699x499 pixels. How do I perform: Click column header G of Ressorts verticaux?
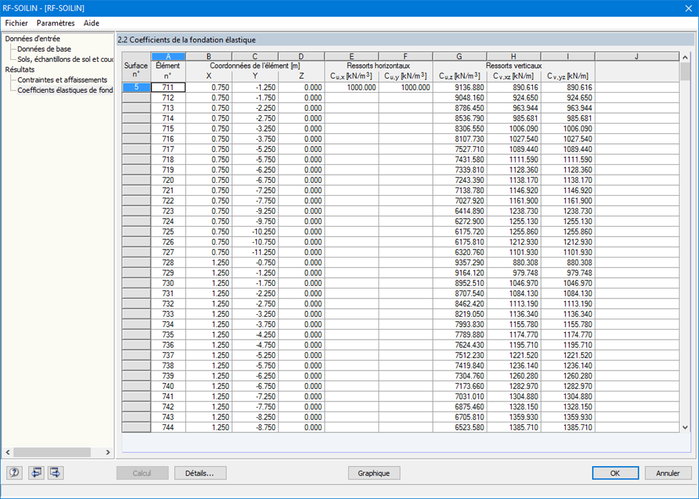tap(459, 56)
